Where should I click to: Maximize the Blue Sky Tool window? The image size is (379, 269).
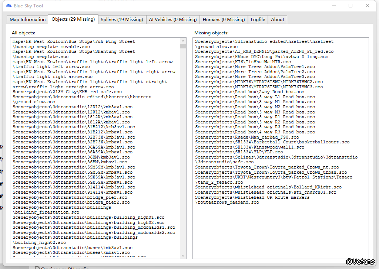[x=351, y=6]
